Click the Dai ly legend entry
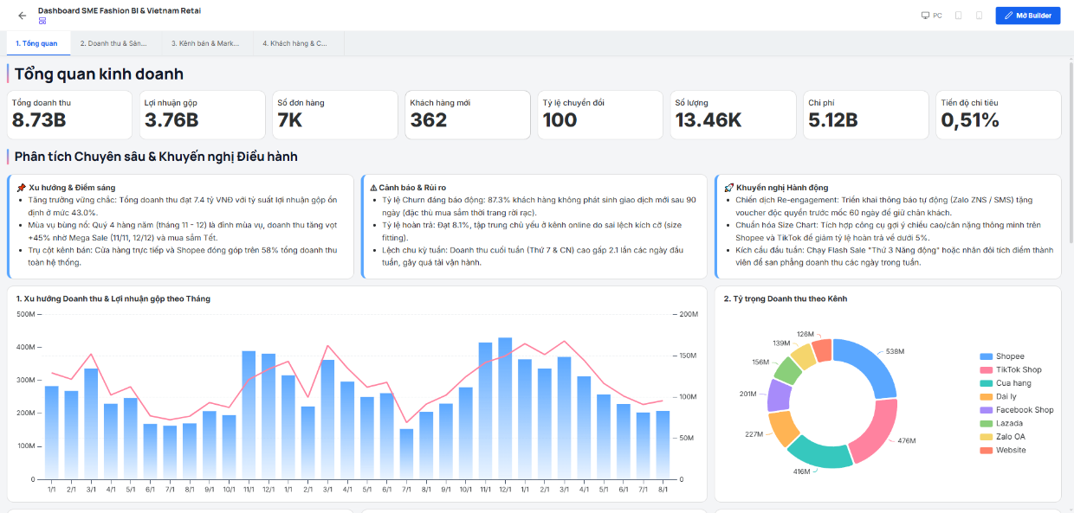 998,396
